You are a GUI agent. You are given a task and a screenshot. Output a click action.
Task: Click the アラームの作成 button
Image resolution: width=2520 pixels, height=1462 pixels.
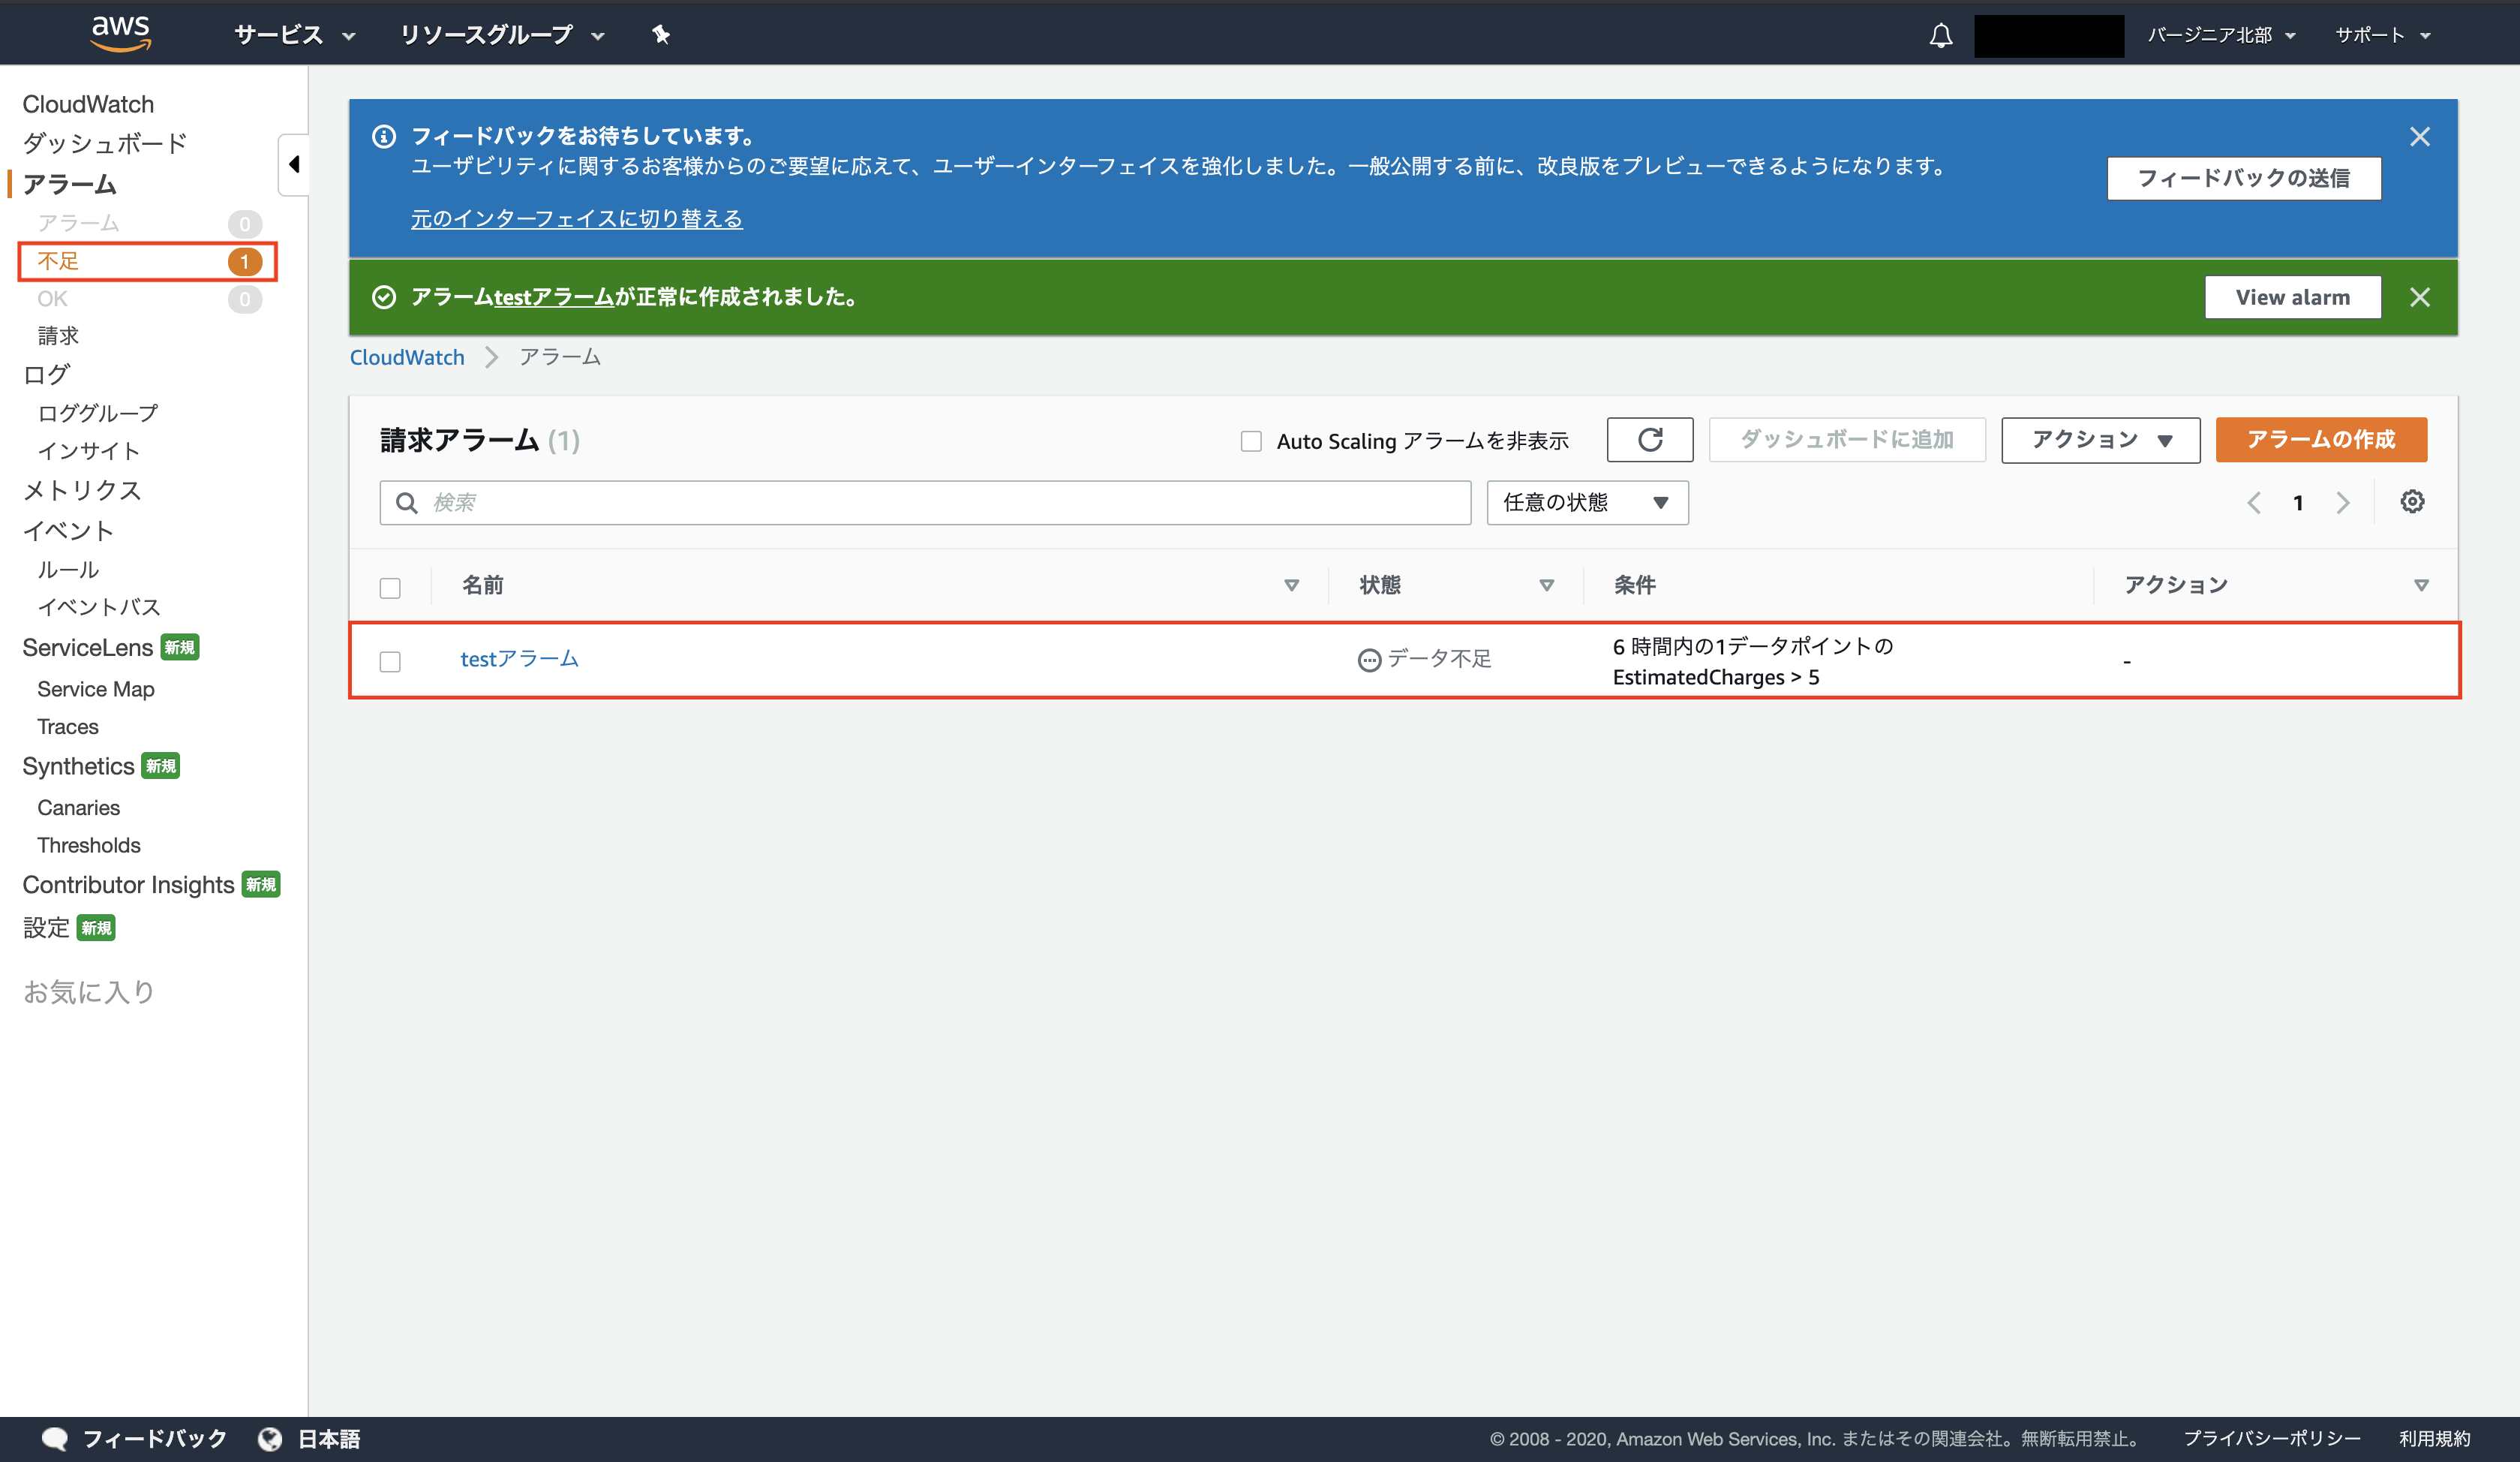[x=2320, y=439]
